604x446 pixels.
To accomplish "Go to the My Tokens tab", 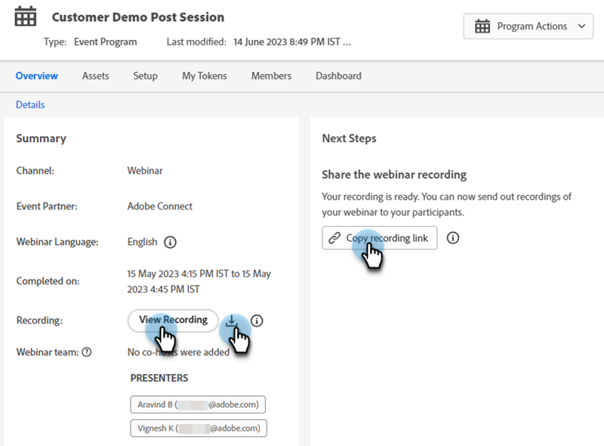I will [205, 76].
